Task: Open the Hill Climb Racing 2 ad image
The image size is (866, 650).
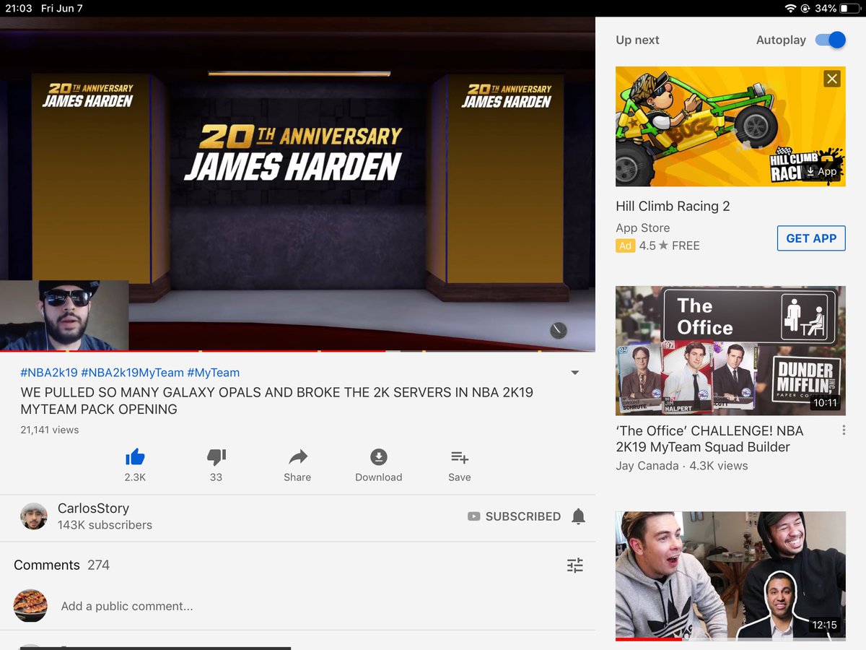Action: (x=730, y=126)
